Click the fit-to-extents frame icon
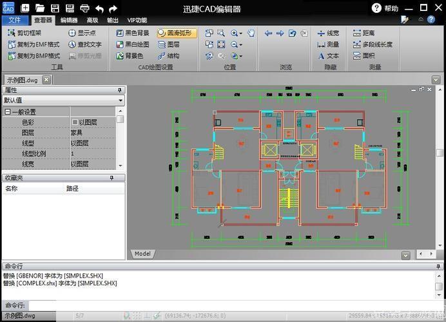 221,44
